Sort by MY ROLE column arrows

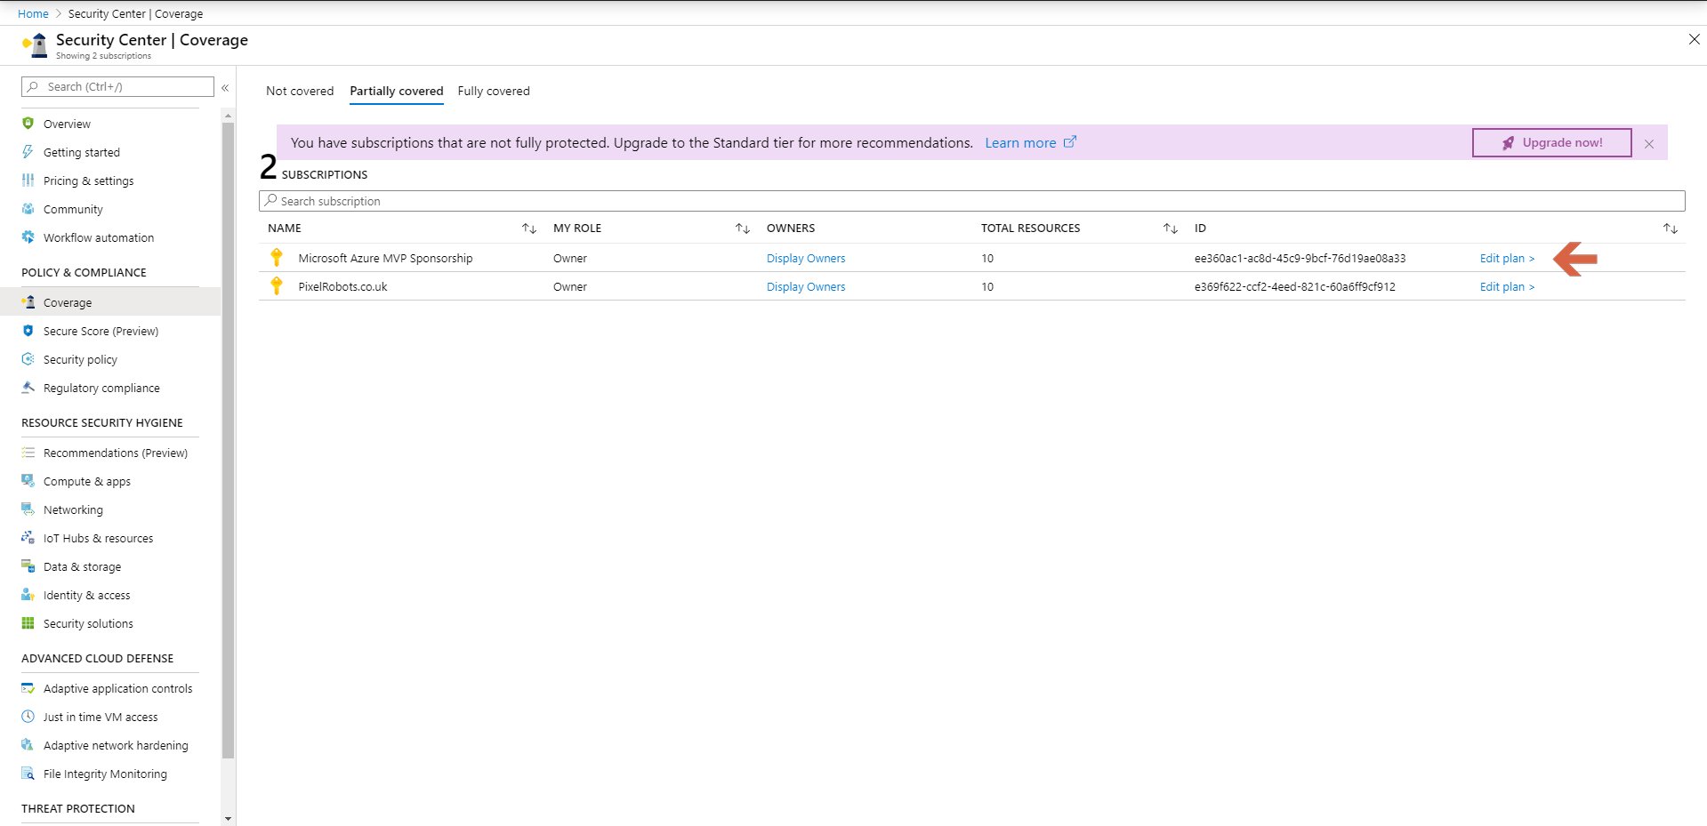pyautogui.click(x=743, y=229)
